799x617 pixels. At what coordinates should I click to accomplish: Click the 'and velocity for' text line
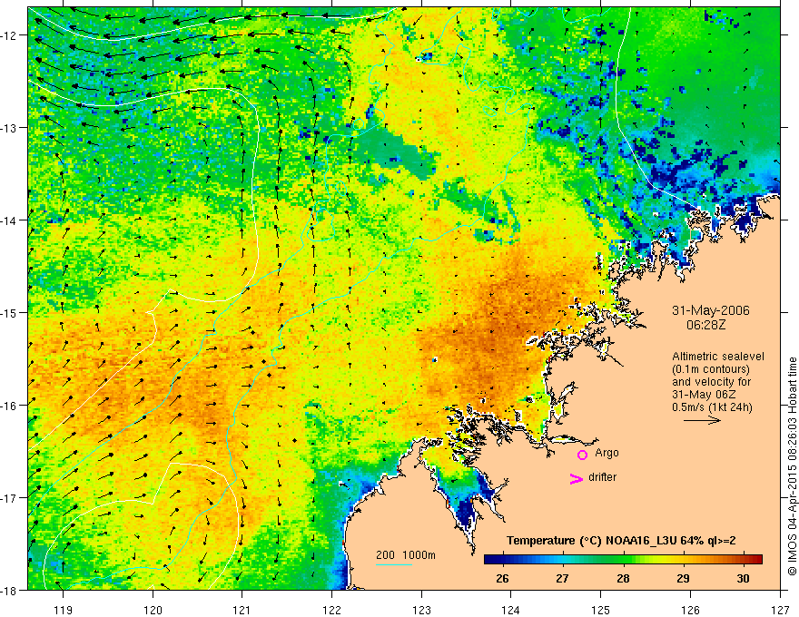tap(711, 382)
